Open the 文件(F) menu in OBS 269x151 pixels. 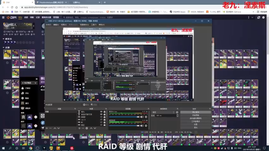tap(48, 24)
